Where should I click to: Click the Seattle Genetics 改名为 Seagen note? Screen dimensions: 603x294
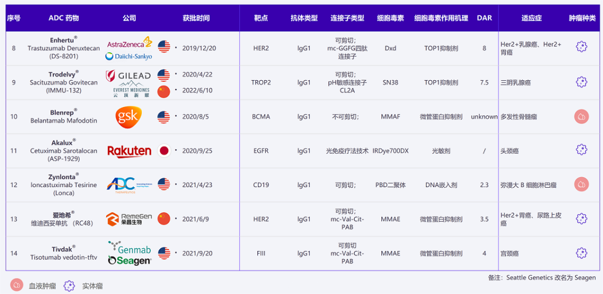(542, 277)
